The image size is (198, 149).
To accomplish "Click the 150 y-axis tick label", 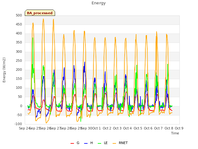I will point(19,79).
